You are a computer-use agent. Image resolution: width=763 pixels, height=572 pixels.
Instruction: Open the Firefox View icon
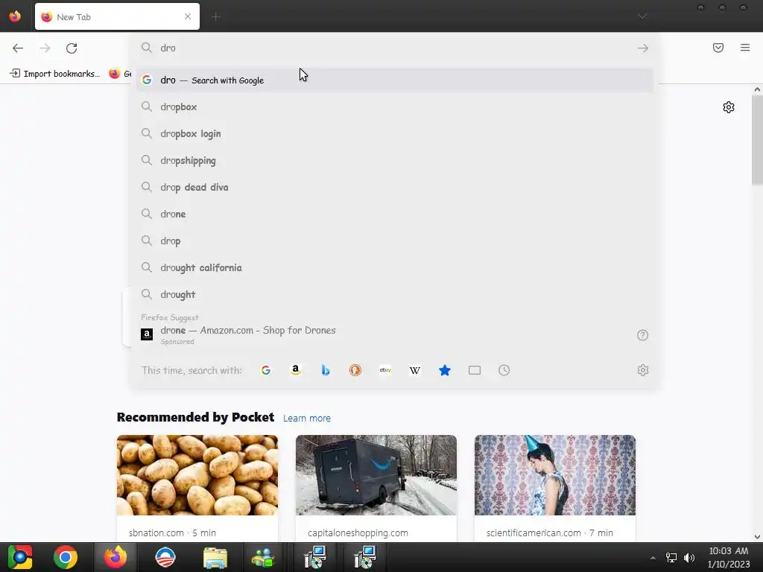(15, 16)
